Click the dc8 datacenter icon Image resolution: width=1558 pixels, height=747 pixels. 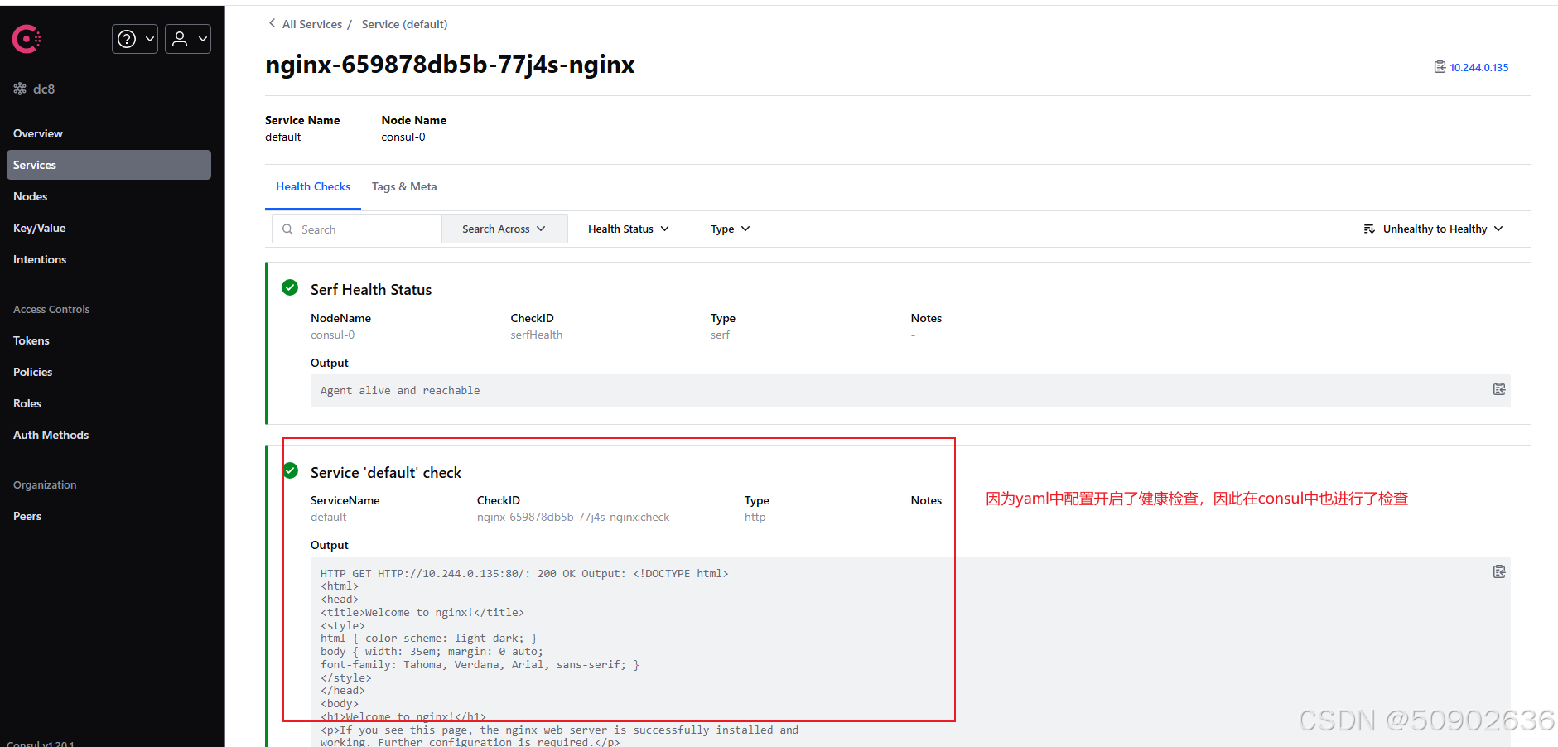pyautogui.click(x=19, y=88)
